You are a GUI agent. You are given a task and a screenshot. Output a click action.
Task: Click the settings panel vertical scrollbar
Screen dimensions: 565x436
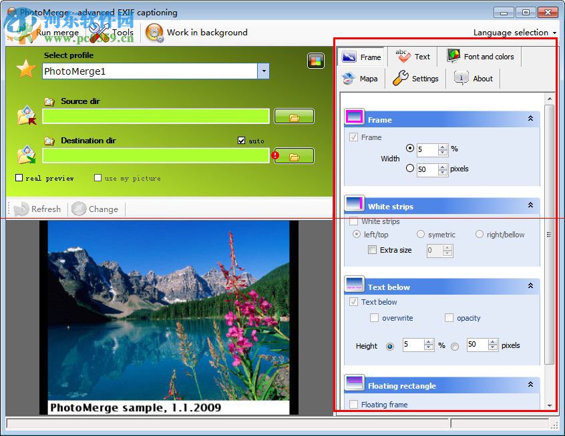pos(549,235)
